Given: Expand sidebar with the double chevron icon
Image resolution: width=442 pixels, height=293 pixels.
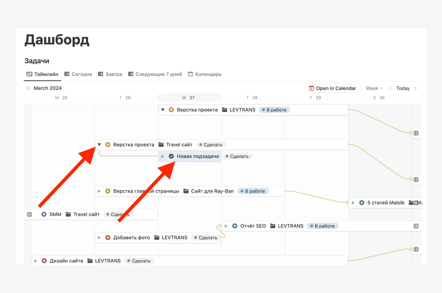Looking at the screenshot, I should [28, 88].
